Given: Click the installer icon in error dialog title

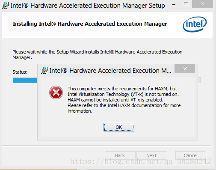Looking at the screenshot, I should [x=44, y=70].
